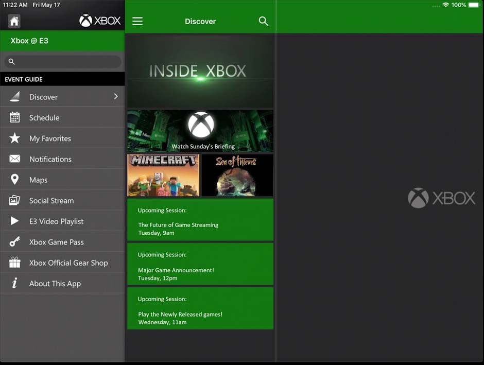Click the 100% battery percentage text
Image resolution: width=484 pixels, height=365 pixels.
coord(459,5)
